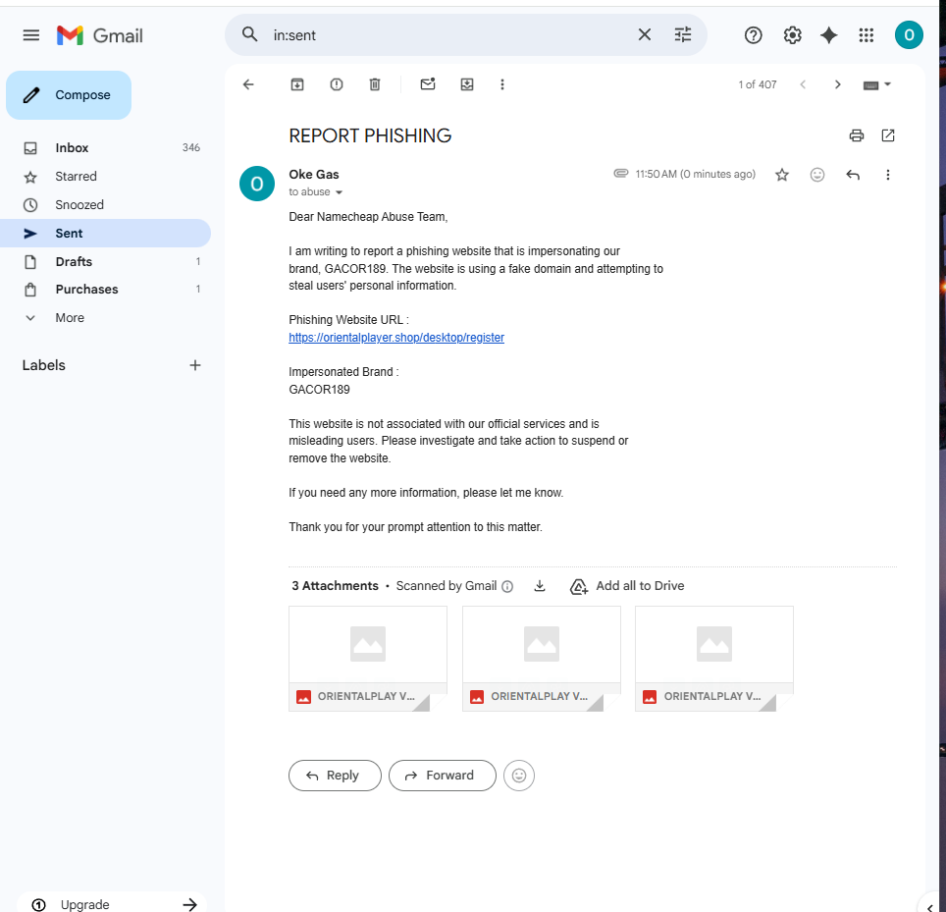Image resolution: width=946 pixels, height=912 pixels.
Task: Delete this email with trash icon
Action: tap(375, 84)
